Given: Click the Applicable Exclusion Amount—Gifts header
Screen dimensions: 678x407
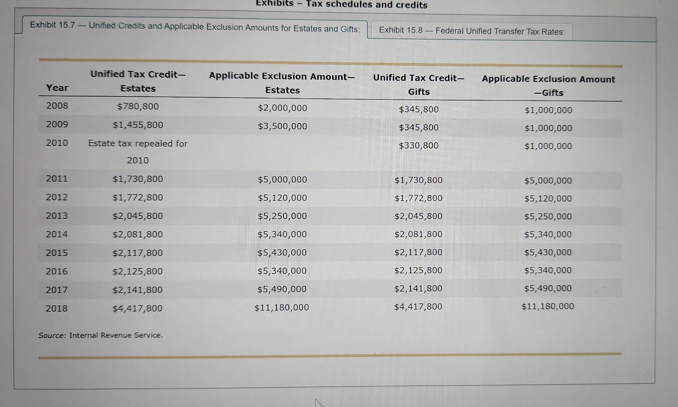Looking at the screenshot, I should [548, 86].
